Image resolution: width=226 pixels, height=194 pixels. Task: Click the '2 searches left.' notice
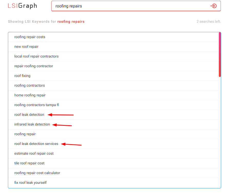point(209,21)
